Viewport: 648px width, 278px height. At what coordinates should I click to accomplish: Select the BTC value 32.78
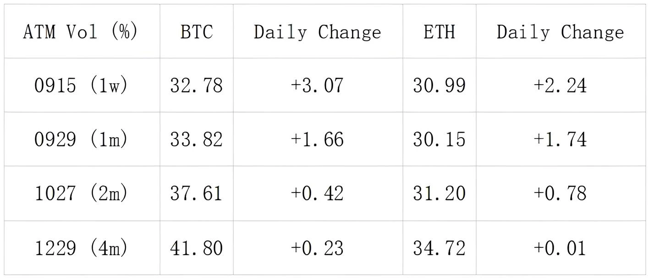197,86
